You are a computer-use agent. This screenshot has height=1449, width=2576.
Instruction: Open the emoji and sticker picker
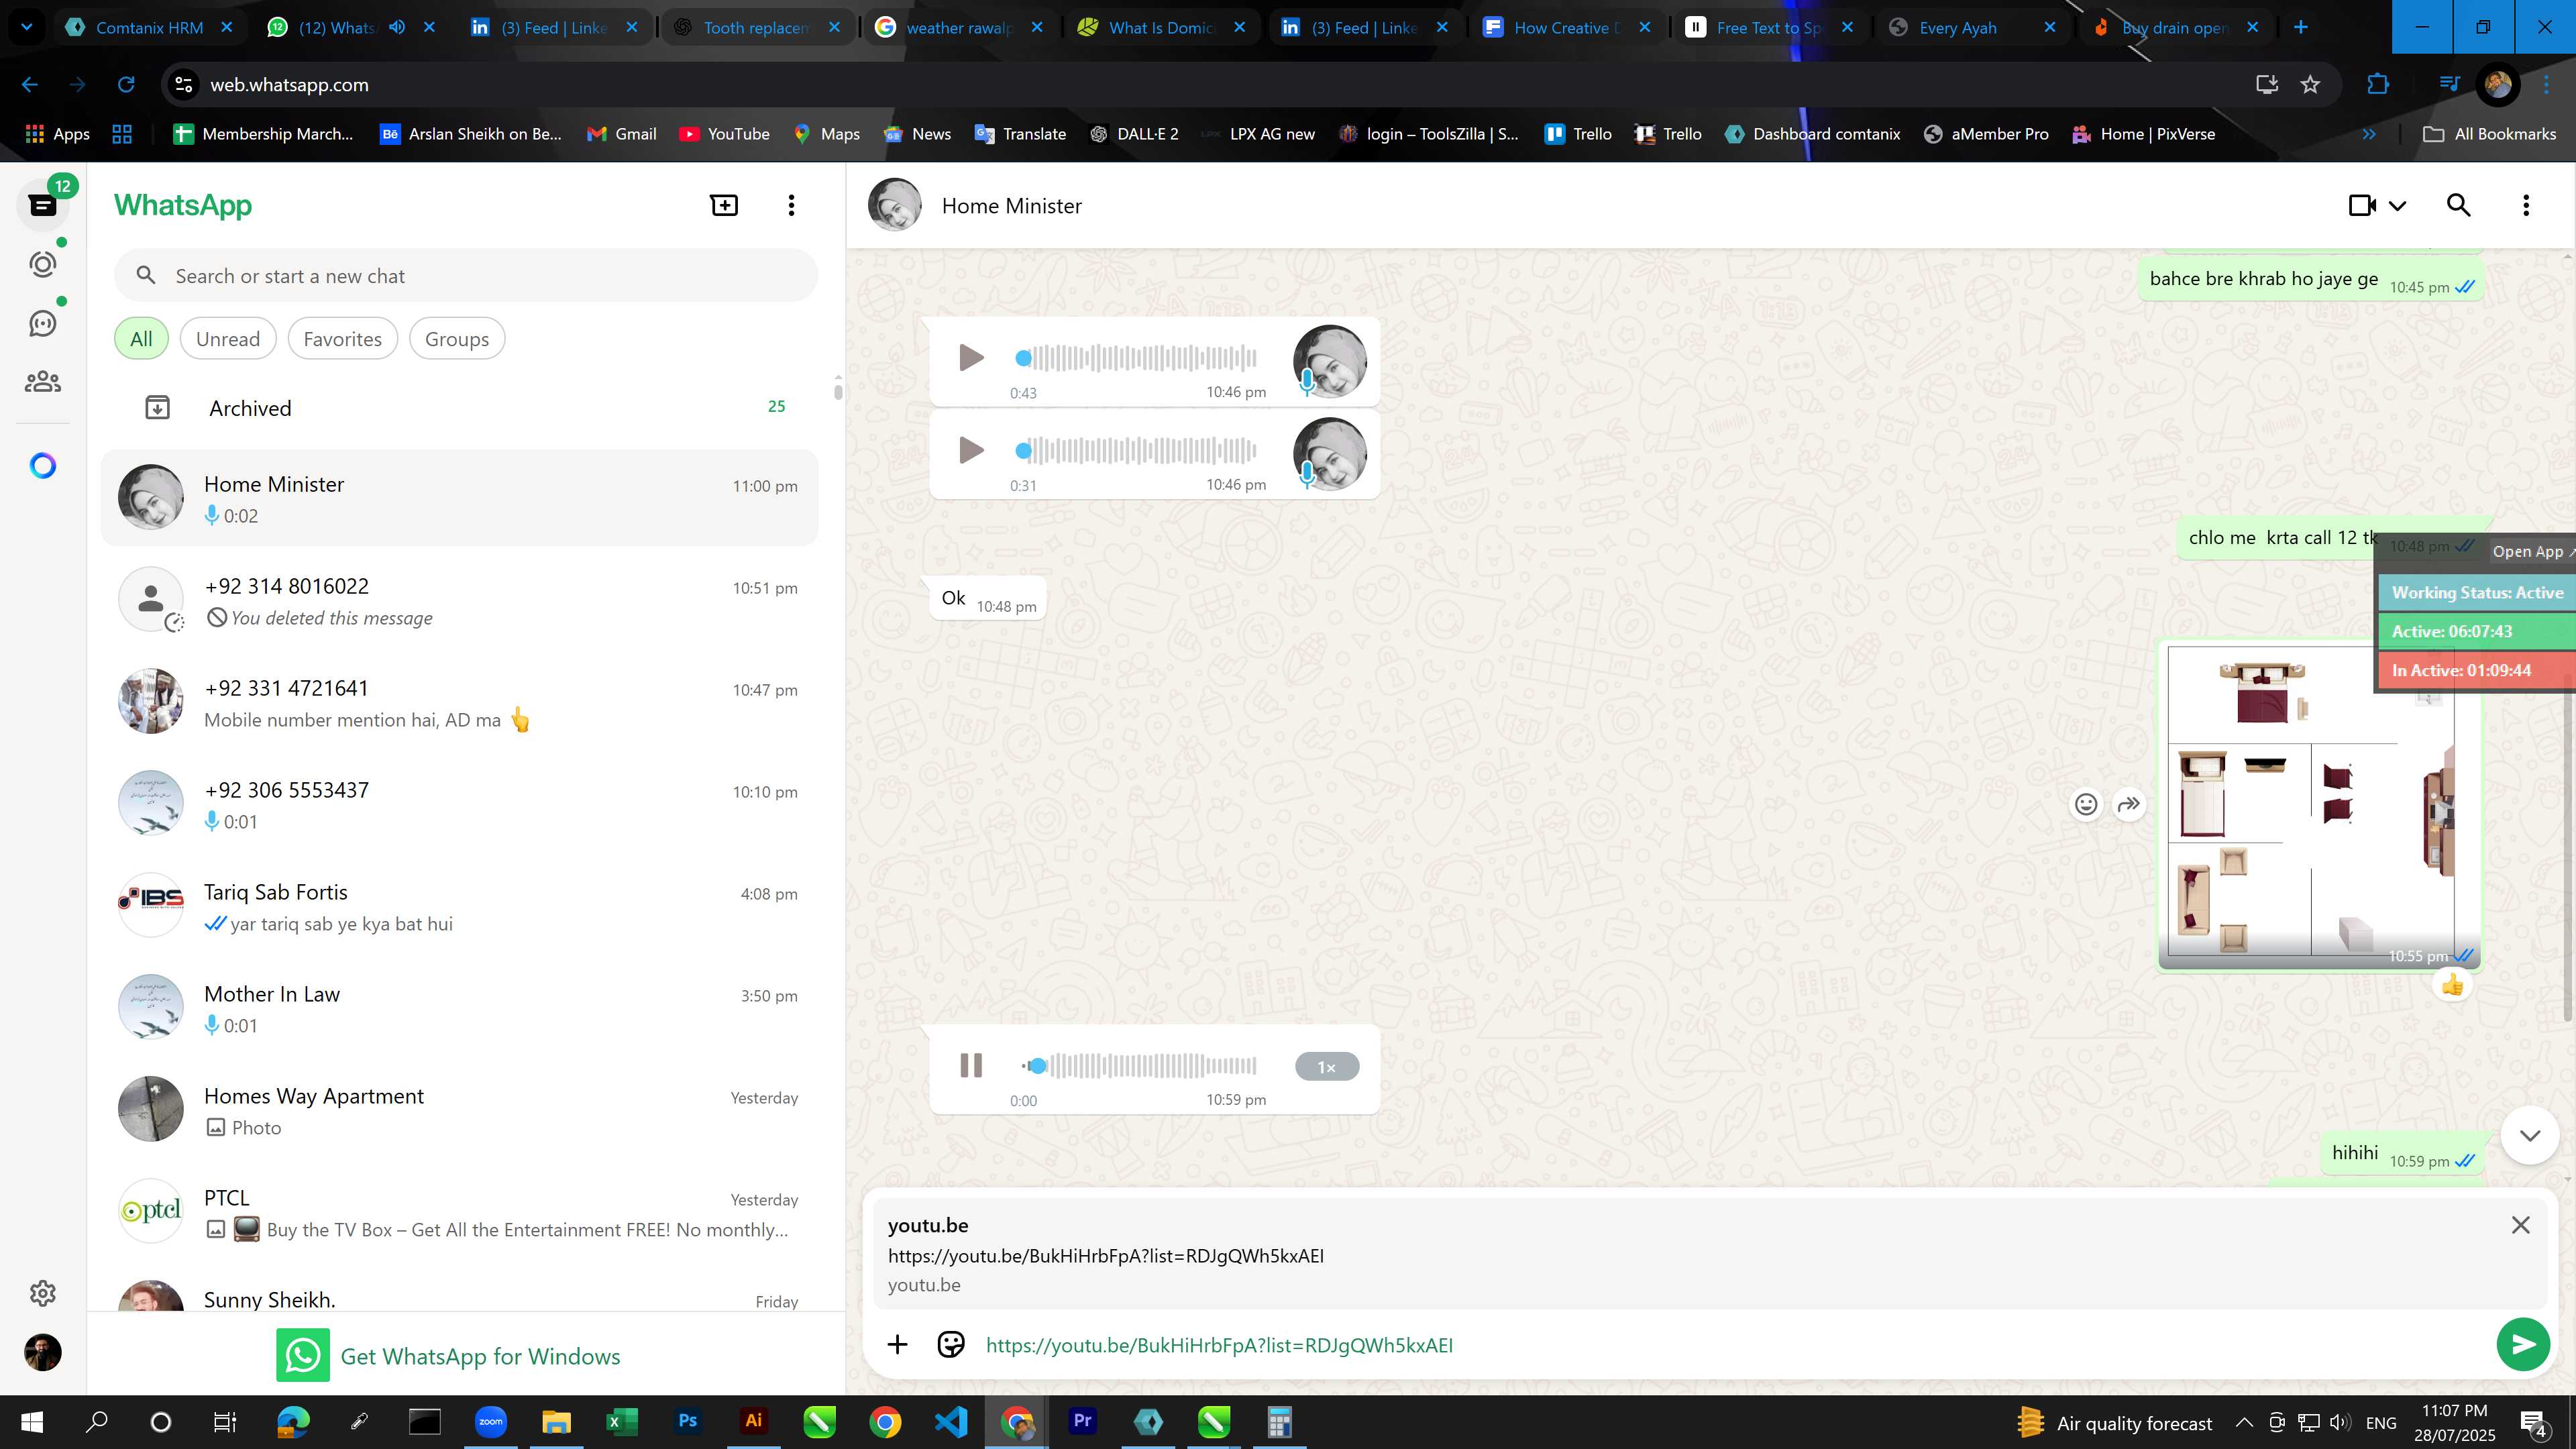(x=951, y=1345)
